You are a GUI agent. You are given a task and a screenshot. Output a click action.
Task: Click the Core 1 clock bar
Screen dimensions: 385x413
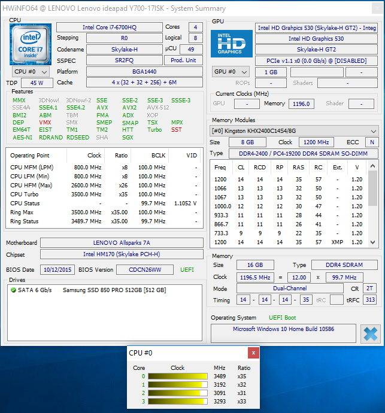(x=178, y=384)
